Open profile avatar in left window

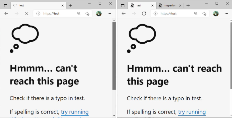click(x=99, y=14)
